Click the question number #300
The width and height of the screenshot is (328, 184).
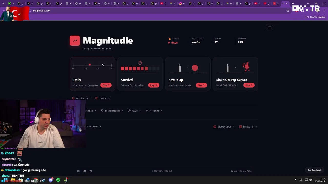[x=241, y=42]
